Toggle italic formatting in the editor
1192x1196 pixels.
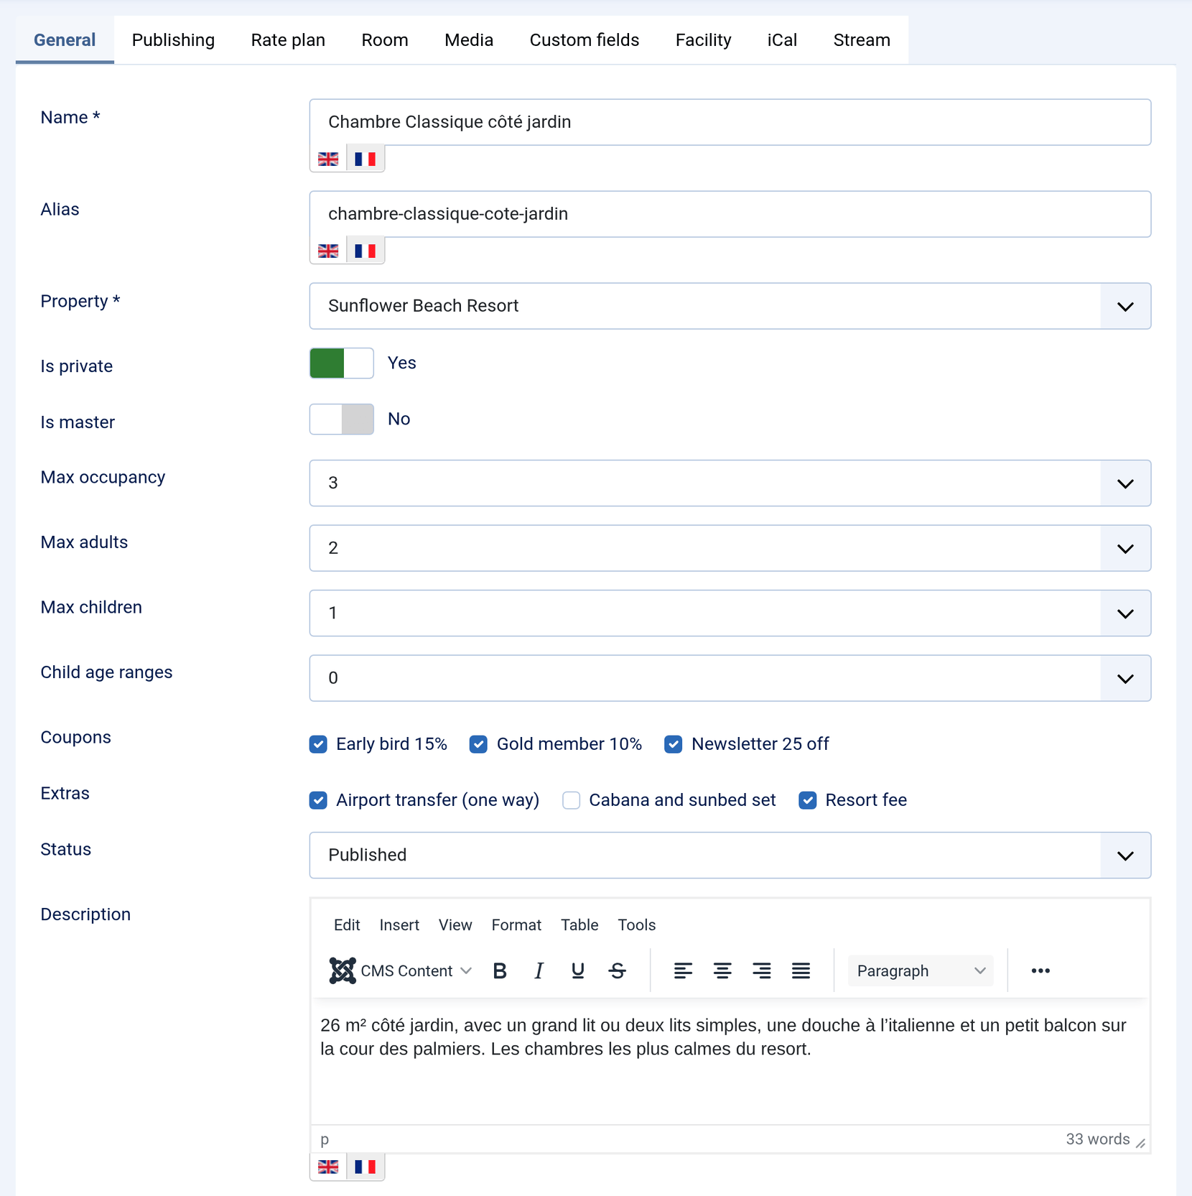pyautogui.click(x=539, y=971)
